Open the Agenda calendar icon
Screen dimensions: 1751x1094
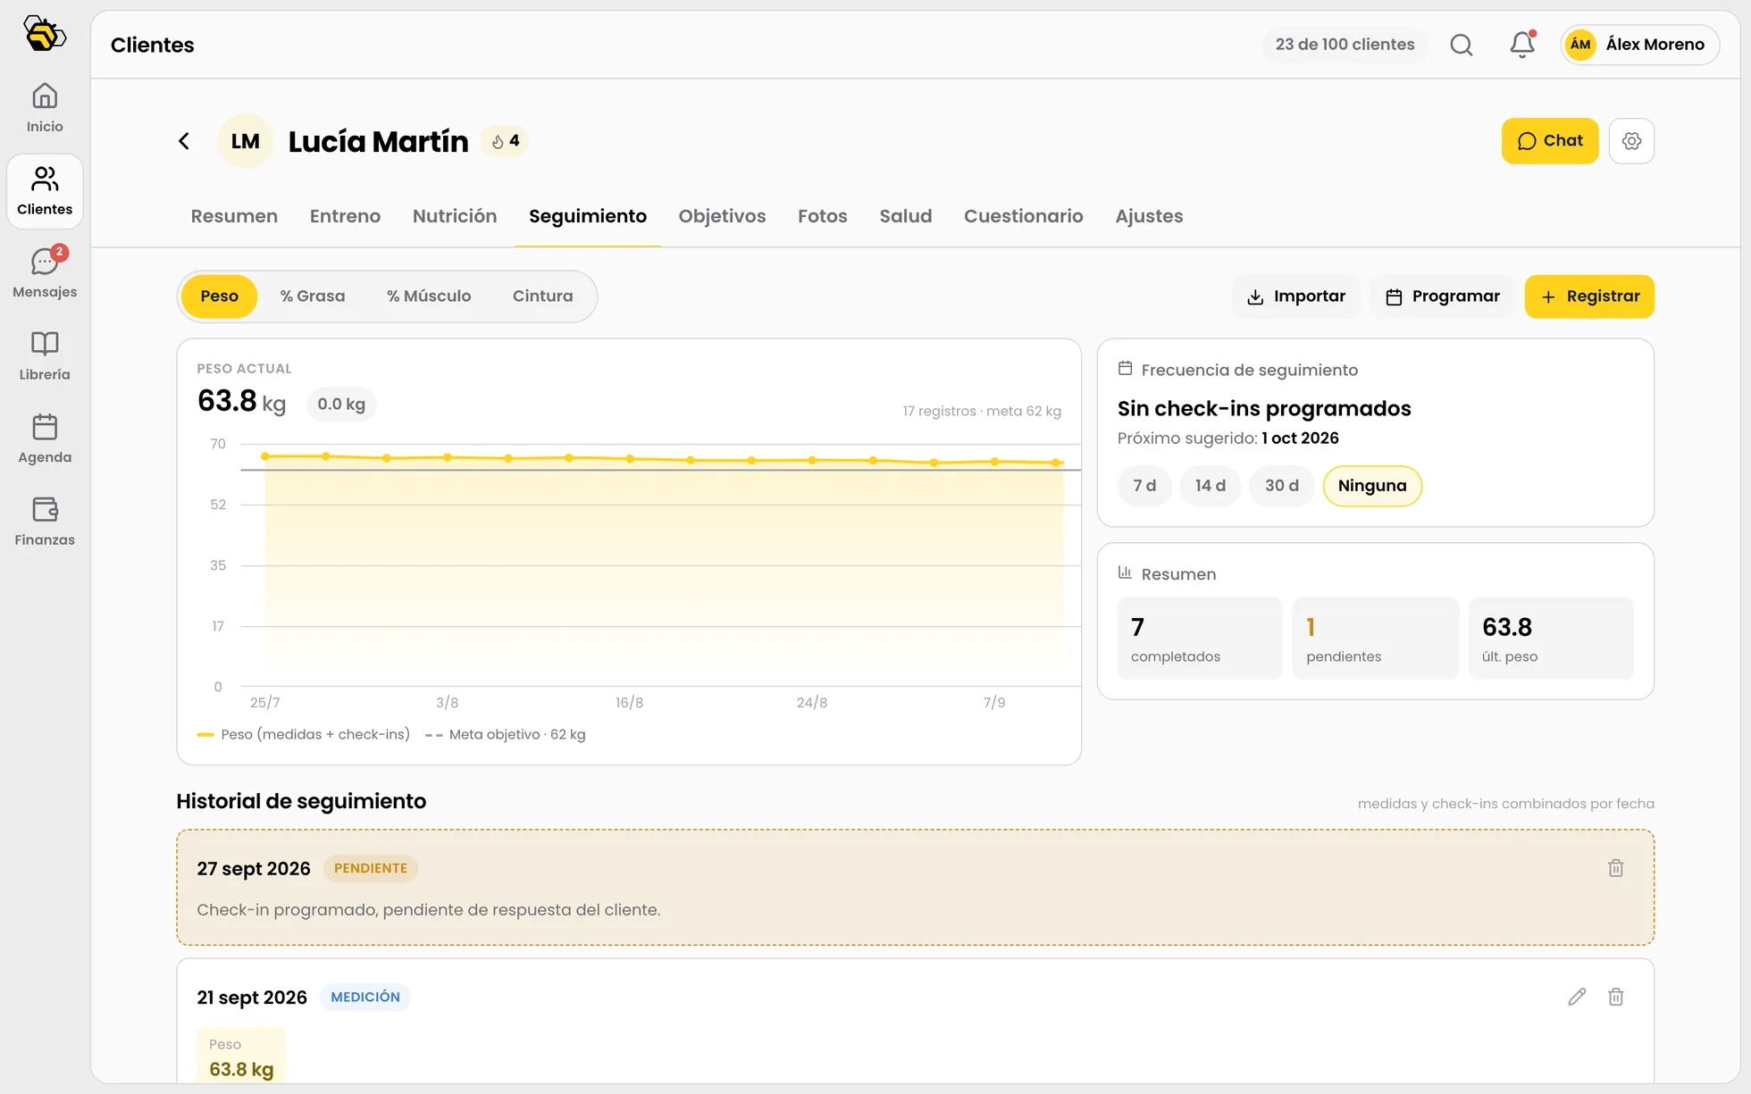(45, 438)
